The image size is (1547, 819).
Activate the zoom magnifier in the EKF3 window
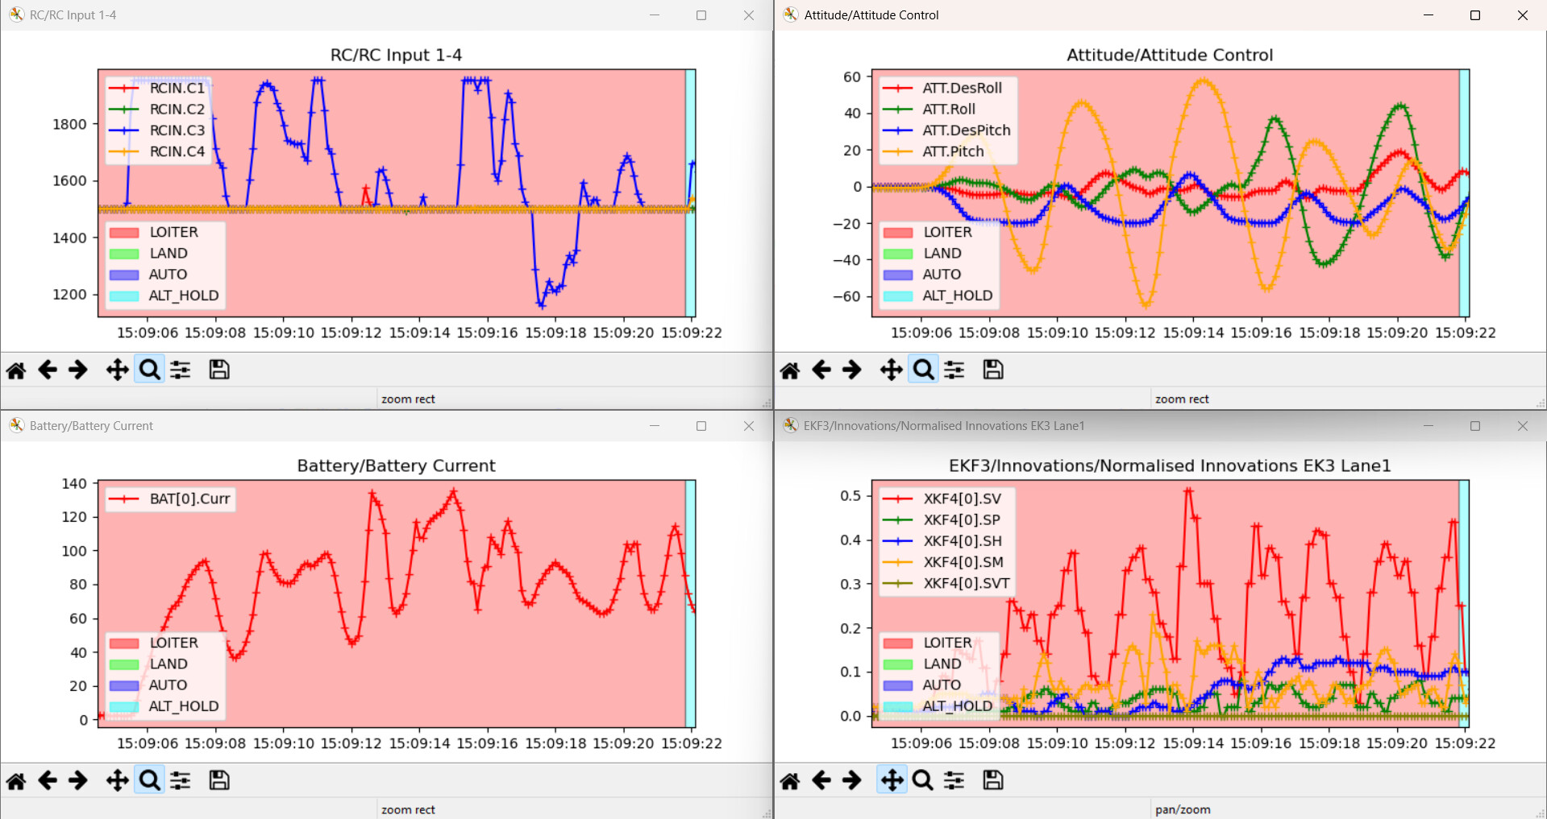tap(923, 781)
